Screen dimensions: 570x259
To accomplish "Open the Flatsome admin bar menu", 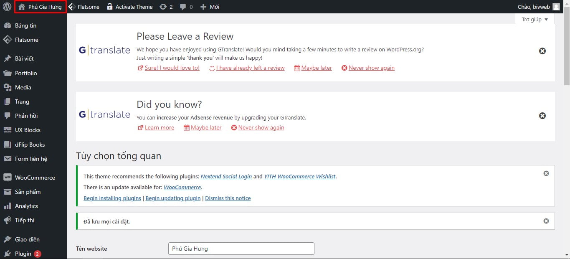I will click(84, 7).
